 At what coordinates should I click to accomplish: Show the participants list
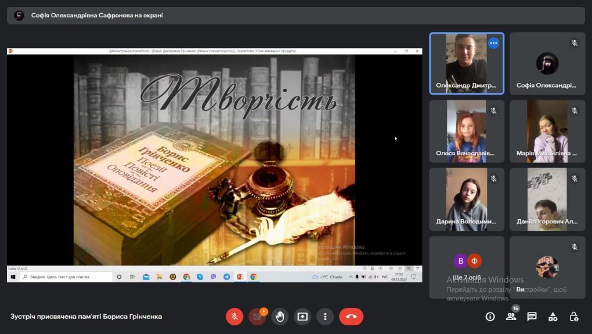tap(511, 317)
